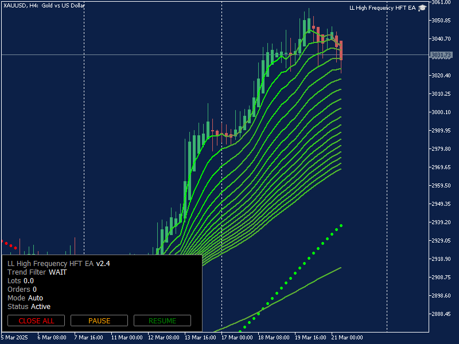Click the 5 Mar 2025 time label
This screenshot has height=344, width=459.
[x=15, y=337]
